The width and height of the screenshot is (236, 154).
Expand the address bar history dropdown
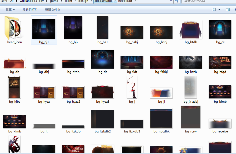click(171, 1)
